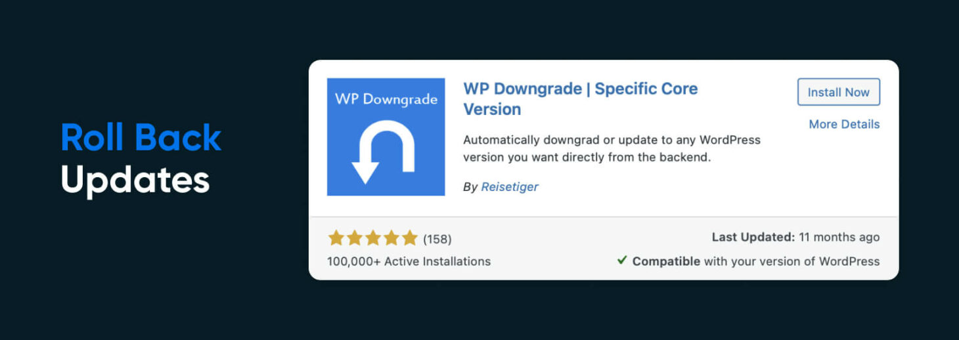Select the third gold rating star

373,238
